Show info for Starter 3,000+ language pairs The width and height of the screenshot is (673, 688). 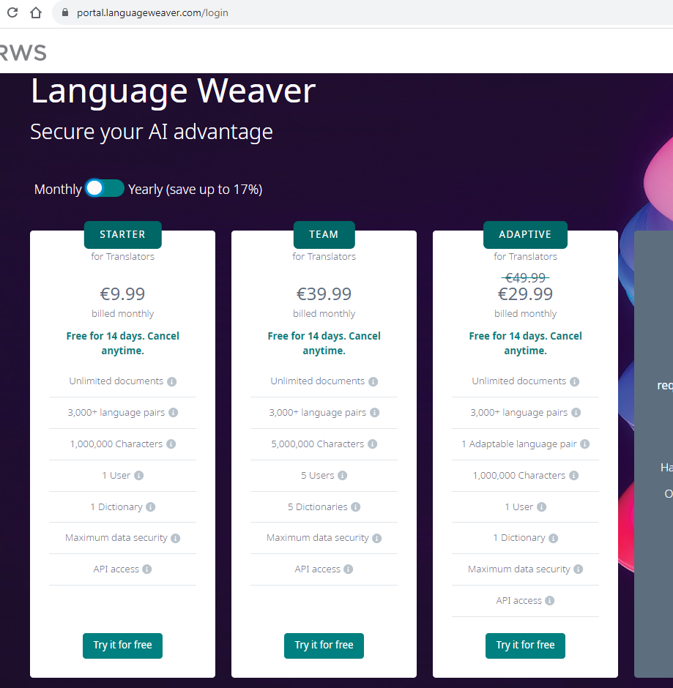click(174, 413)
